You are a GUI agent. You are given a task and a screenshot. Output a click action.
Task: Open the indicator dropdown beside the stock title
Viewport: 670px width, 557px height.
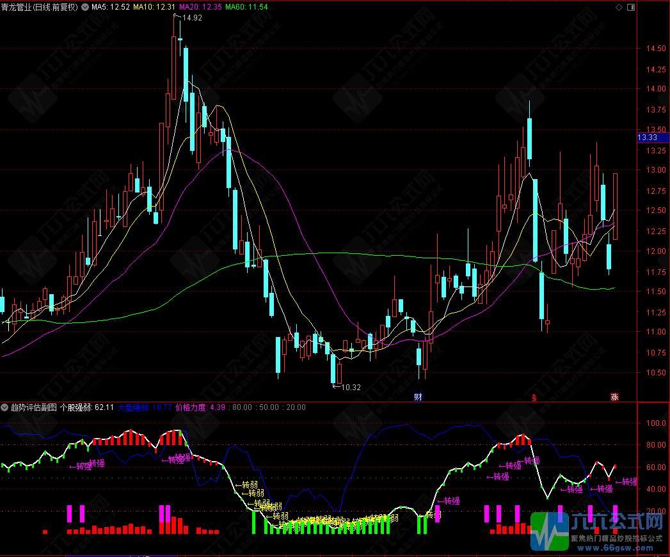[x=85, y=7]
